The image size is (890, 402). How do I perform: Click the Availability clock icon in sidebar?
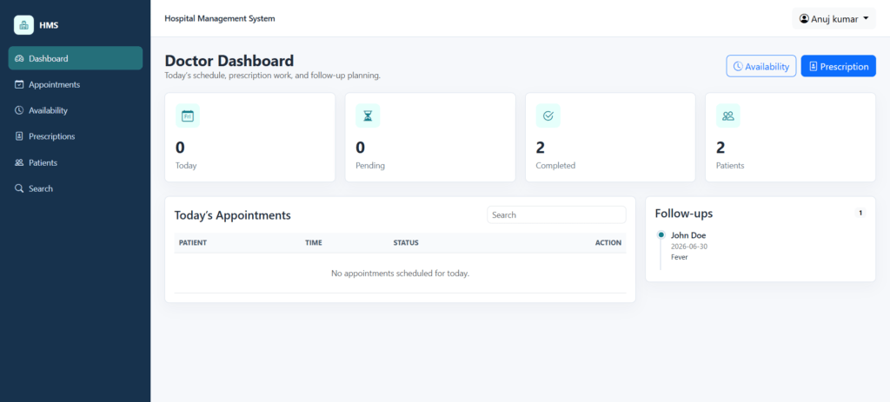pos(19,110)
